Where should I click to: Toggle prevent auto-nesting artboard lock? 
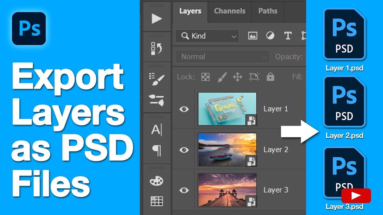pyautogui.click(x=254, y=77)
